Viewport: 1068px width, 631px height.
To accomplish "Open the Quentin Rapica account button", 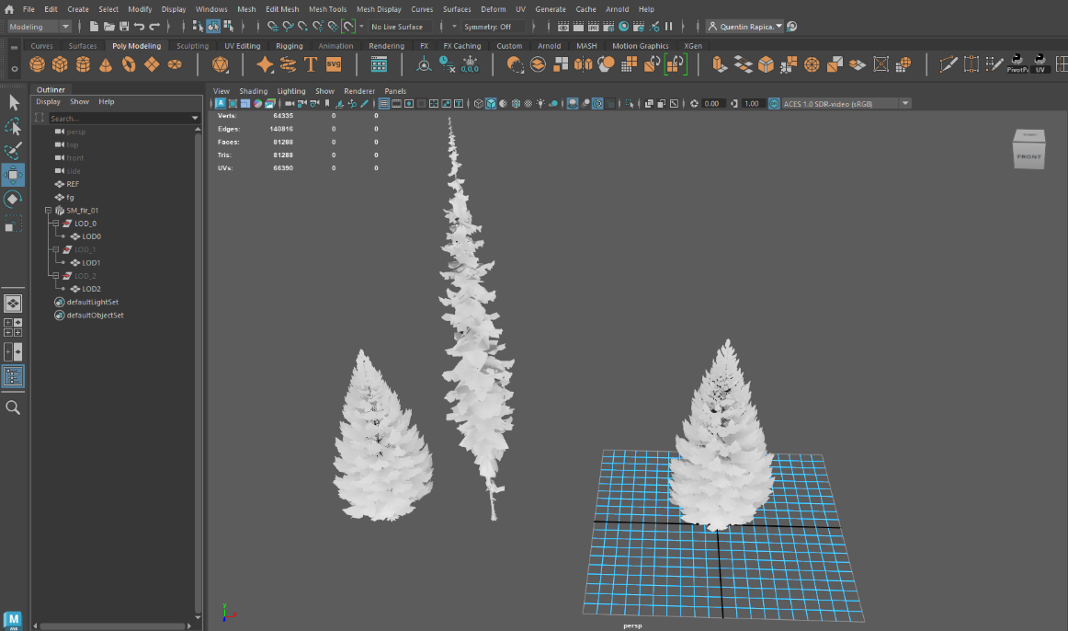I will [x=745, y=27].
